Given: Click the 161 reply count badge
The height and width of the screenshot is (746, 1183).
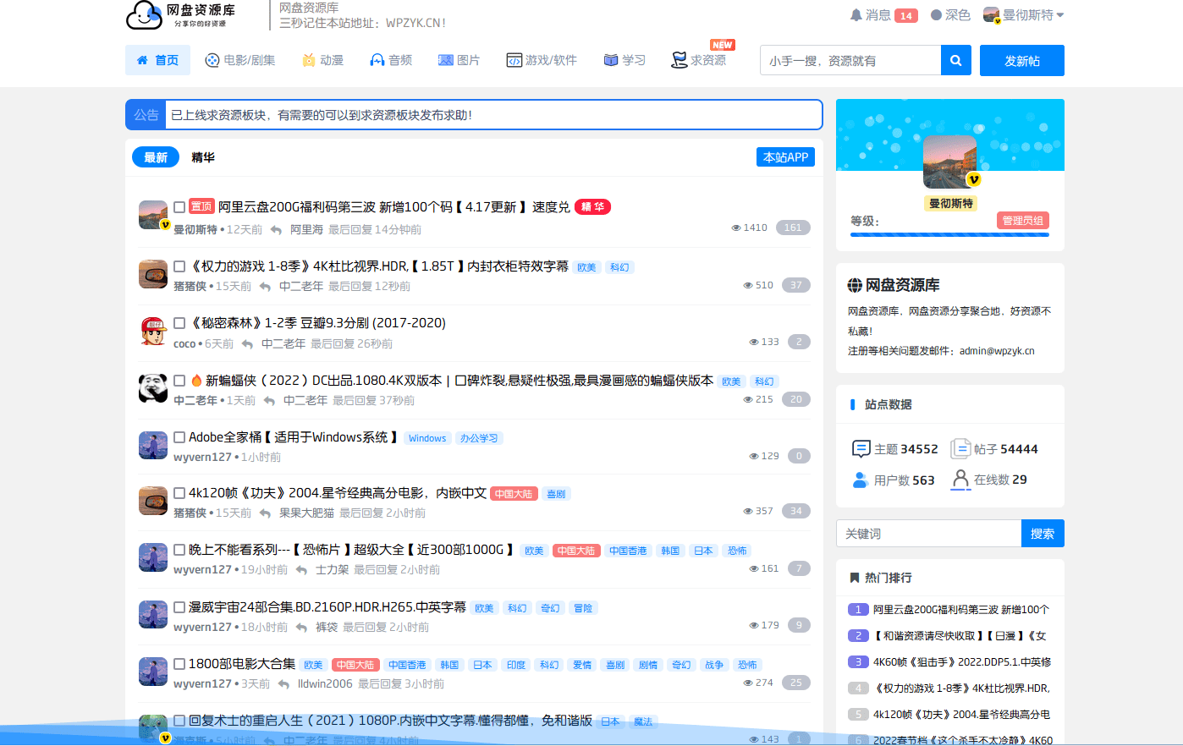Looking at the screenshot, I should point(793,228).
